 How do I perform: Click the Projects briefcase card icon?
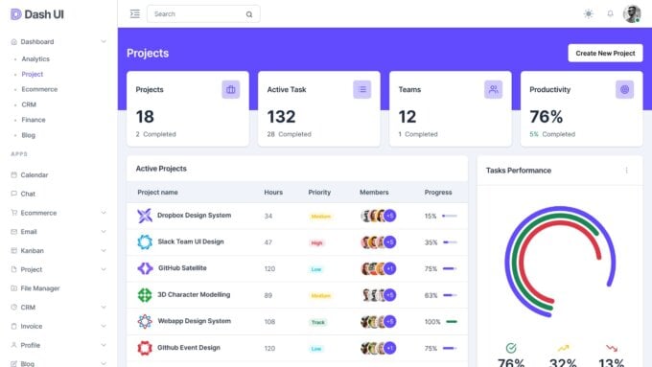(231, 89)
